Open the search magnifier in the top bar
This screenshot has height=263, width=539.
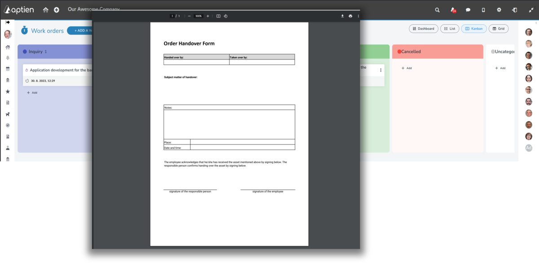(x=437, y=10)
